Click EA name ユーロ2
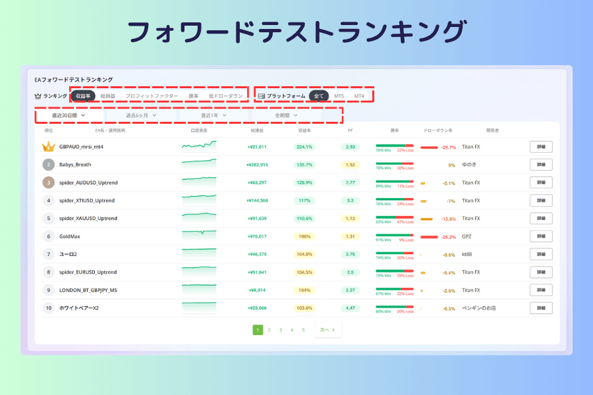This screenshot has height=395, width=593. (68, 254)
